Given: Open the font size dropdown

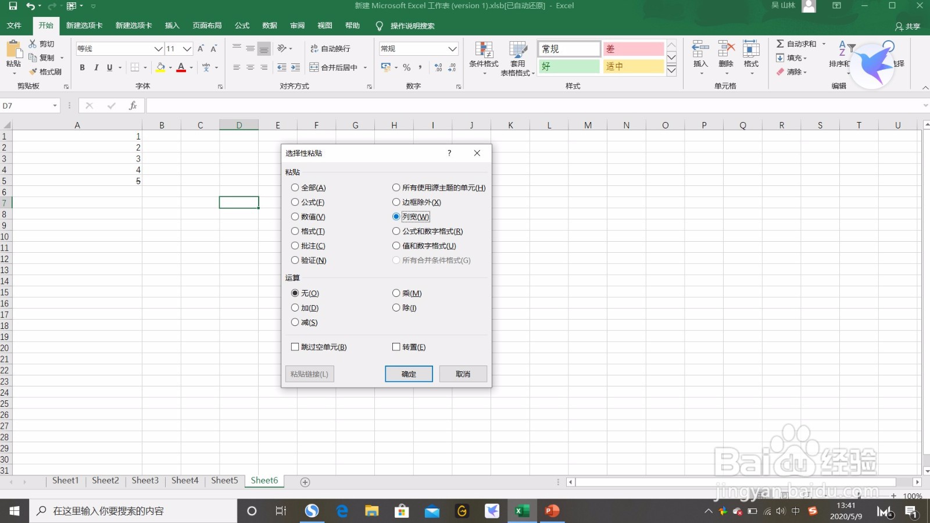Looking at the screenshot, I should (187, 49).
